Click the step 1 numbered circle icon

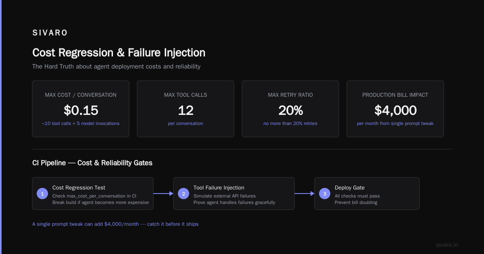42,194
